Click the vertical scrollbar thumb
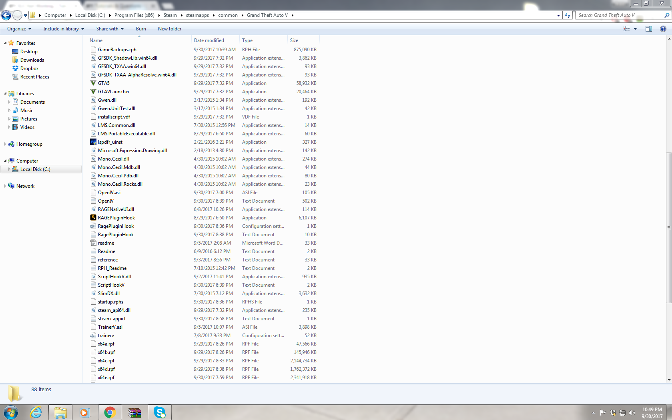This screenshot has width=672, height=420. pos(669,227)
